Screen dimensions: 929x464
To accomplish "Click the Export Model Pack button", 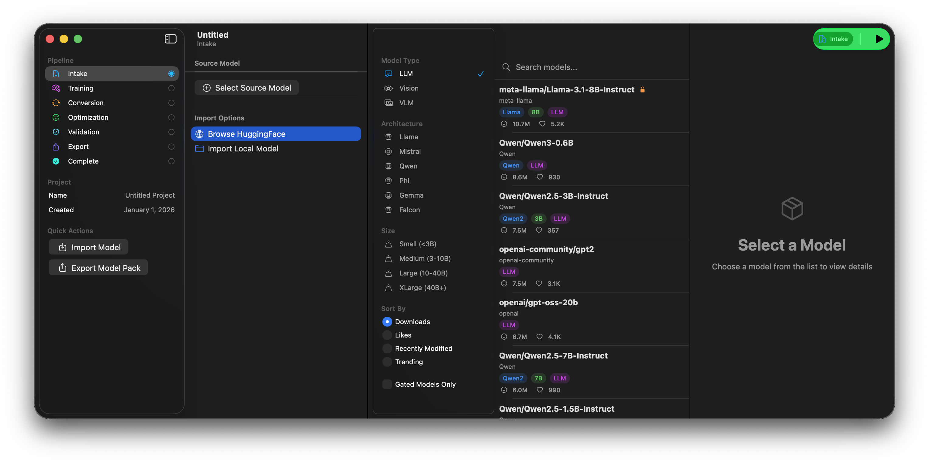I will pyautogui.click(x=98, y=267).
